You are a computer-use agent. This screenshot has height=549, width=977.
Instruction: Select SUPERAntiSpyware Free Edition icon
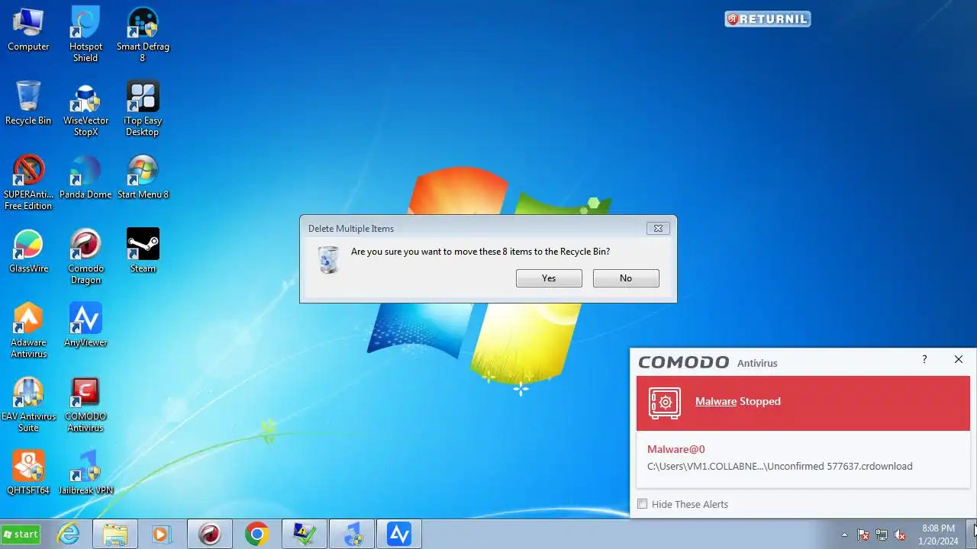[28, 182]
